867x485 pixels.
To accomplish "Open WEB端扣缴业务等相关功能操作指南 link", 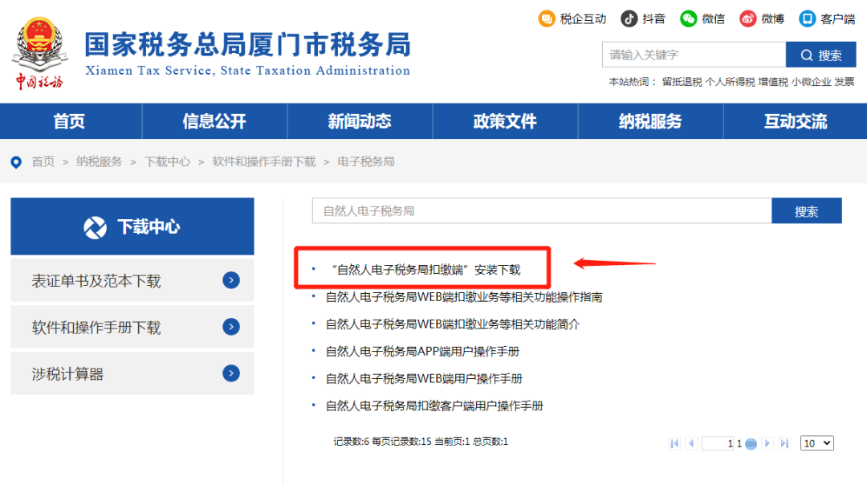I will tap(464, 297).
